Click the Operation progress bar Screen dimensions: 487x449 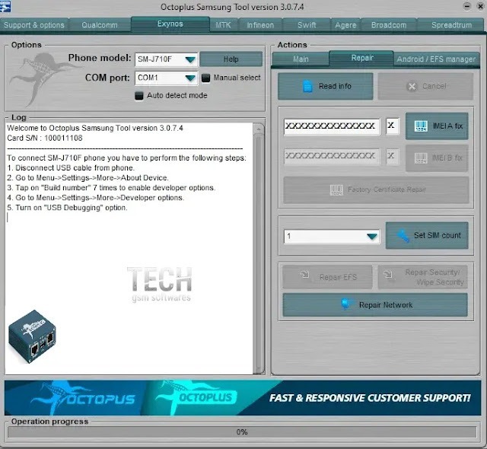pos(242,432)
